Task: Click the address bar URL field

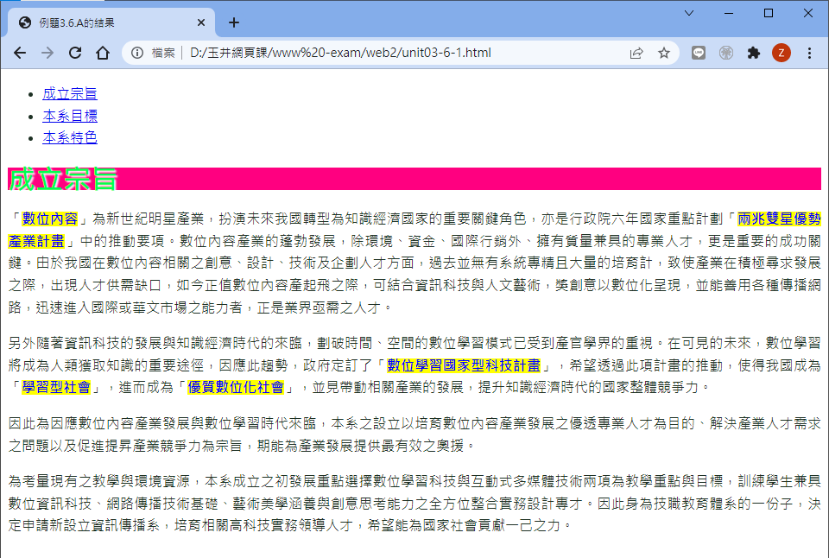Action: pyautogui.click(x=389, y=53)
